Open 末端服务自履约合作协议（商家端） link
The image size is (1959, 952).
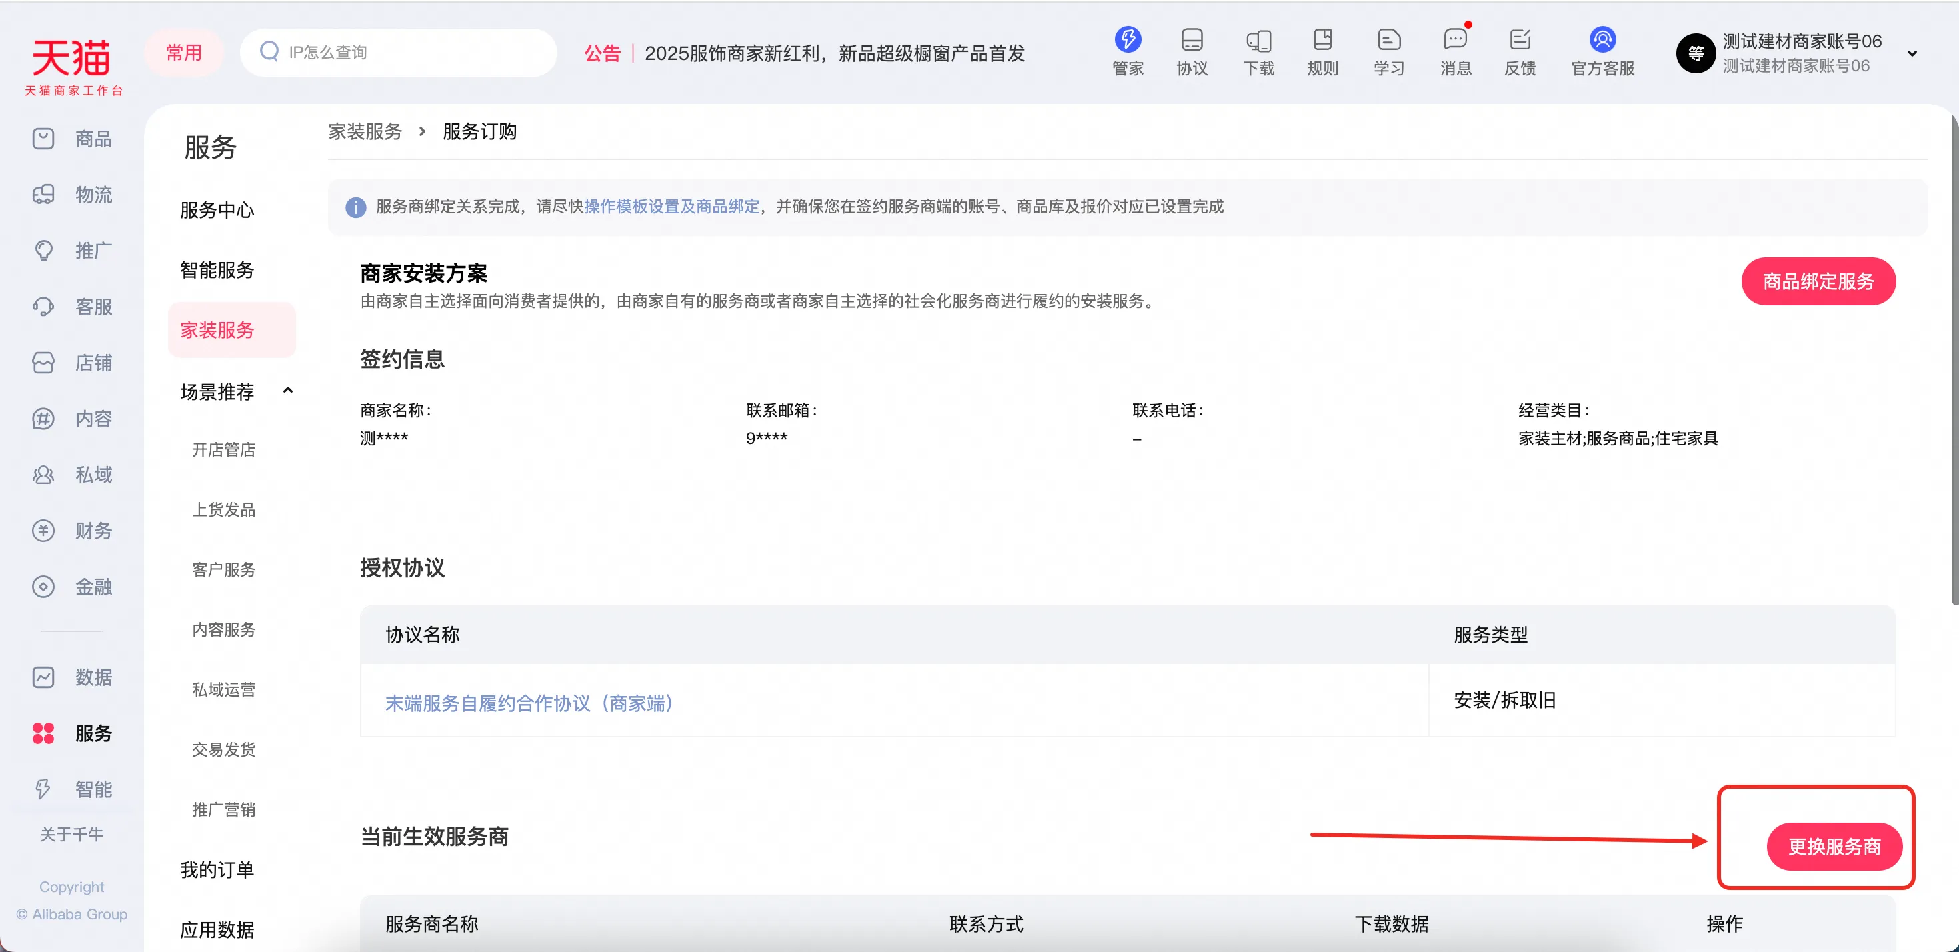click(529, 703)
